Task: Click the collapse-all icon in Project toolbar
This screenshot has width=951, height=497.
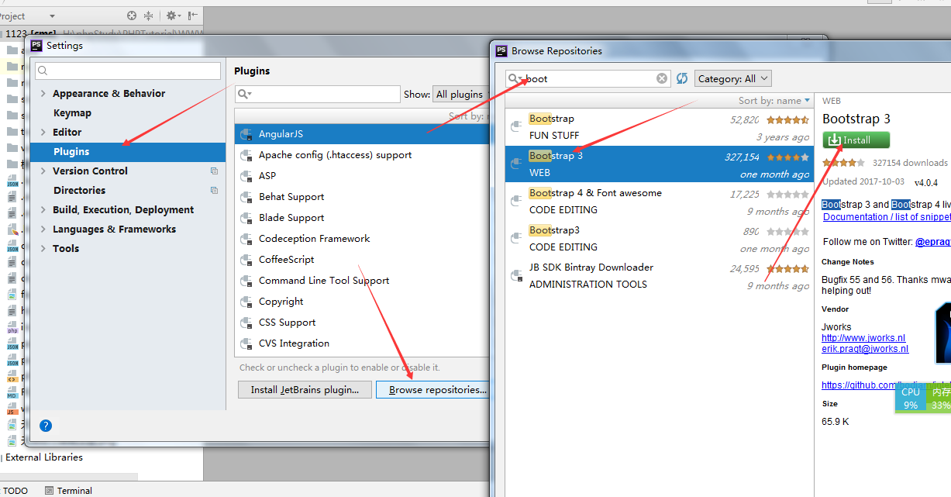Action: (149, 16)
